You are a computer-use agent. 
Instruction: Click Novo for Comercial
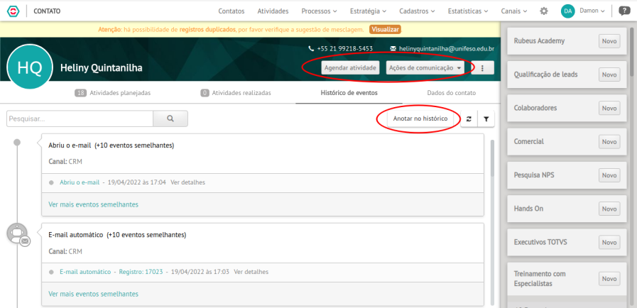[x=609, y=142]
